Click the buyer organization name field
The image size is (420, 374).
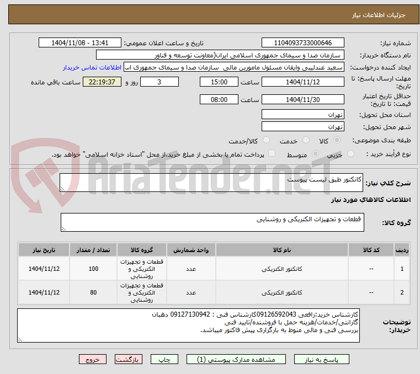pyautogui.click(x=220, y=55)
